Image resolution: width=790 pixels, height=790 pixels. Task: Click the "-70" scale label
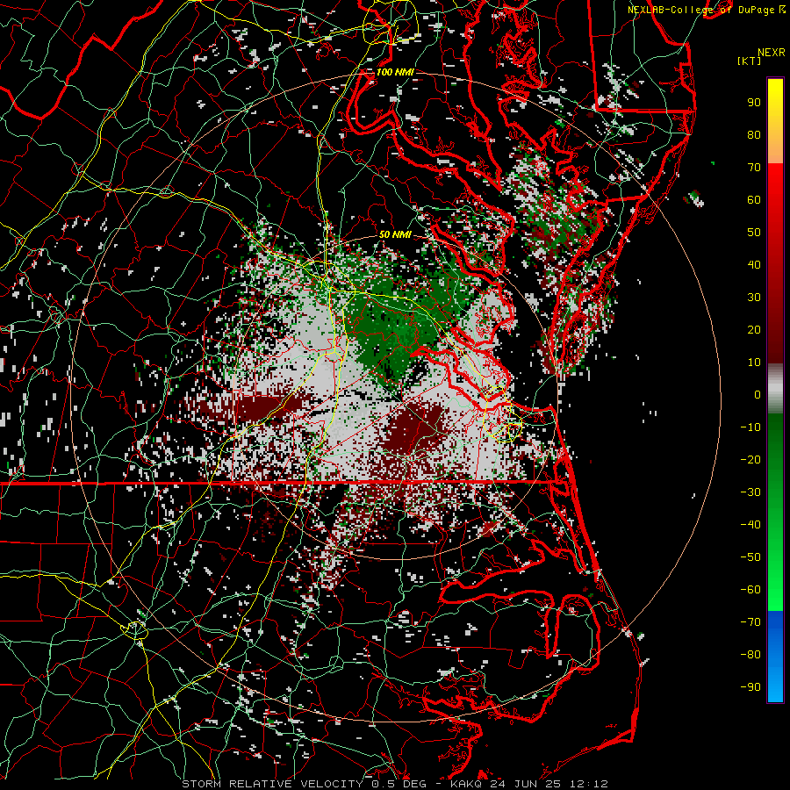click(750, 622)
